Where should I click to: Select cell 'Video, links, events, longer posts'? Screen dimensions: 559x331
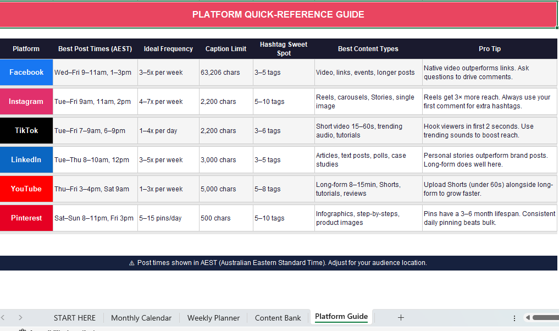click(368, 73)
